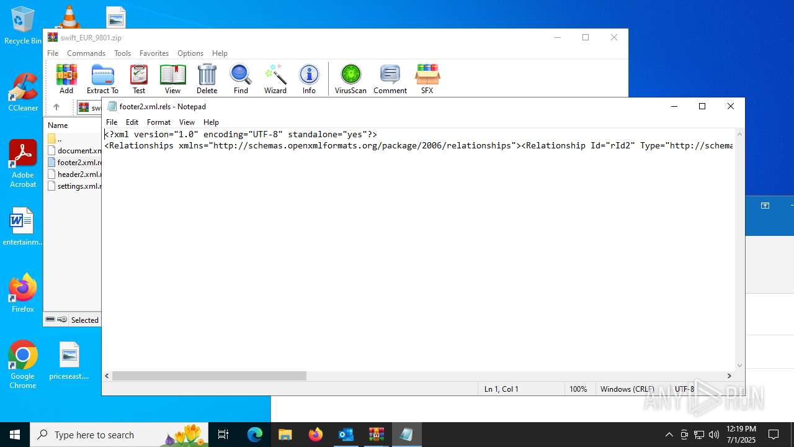Open network settings tray icon

click(x=699, y=435)
